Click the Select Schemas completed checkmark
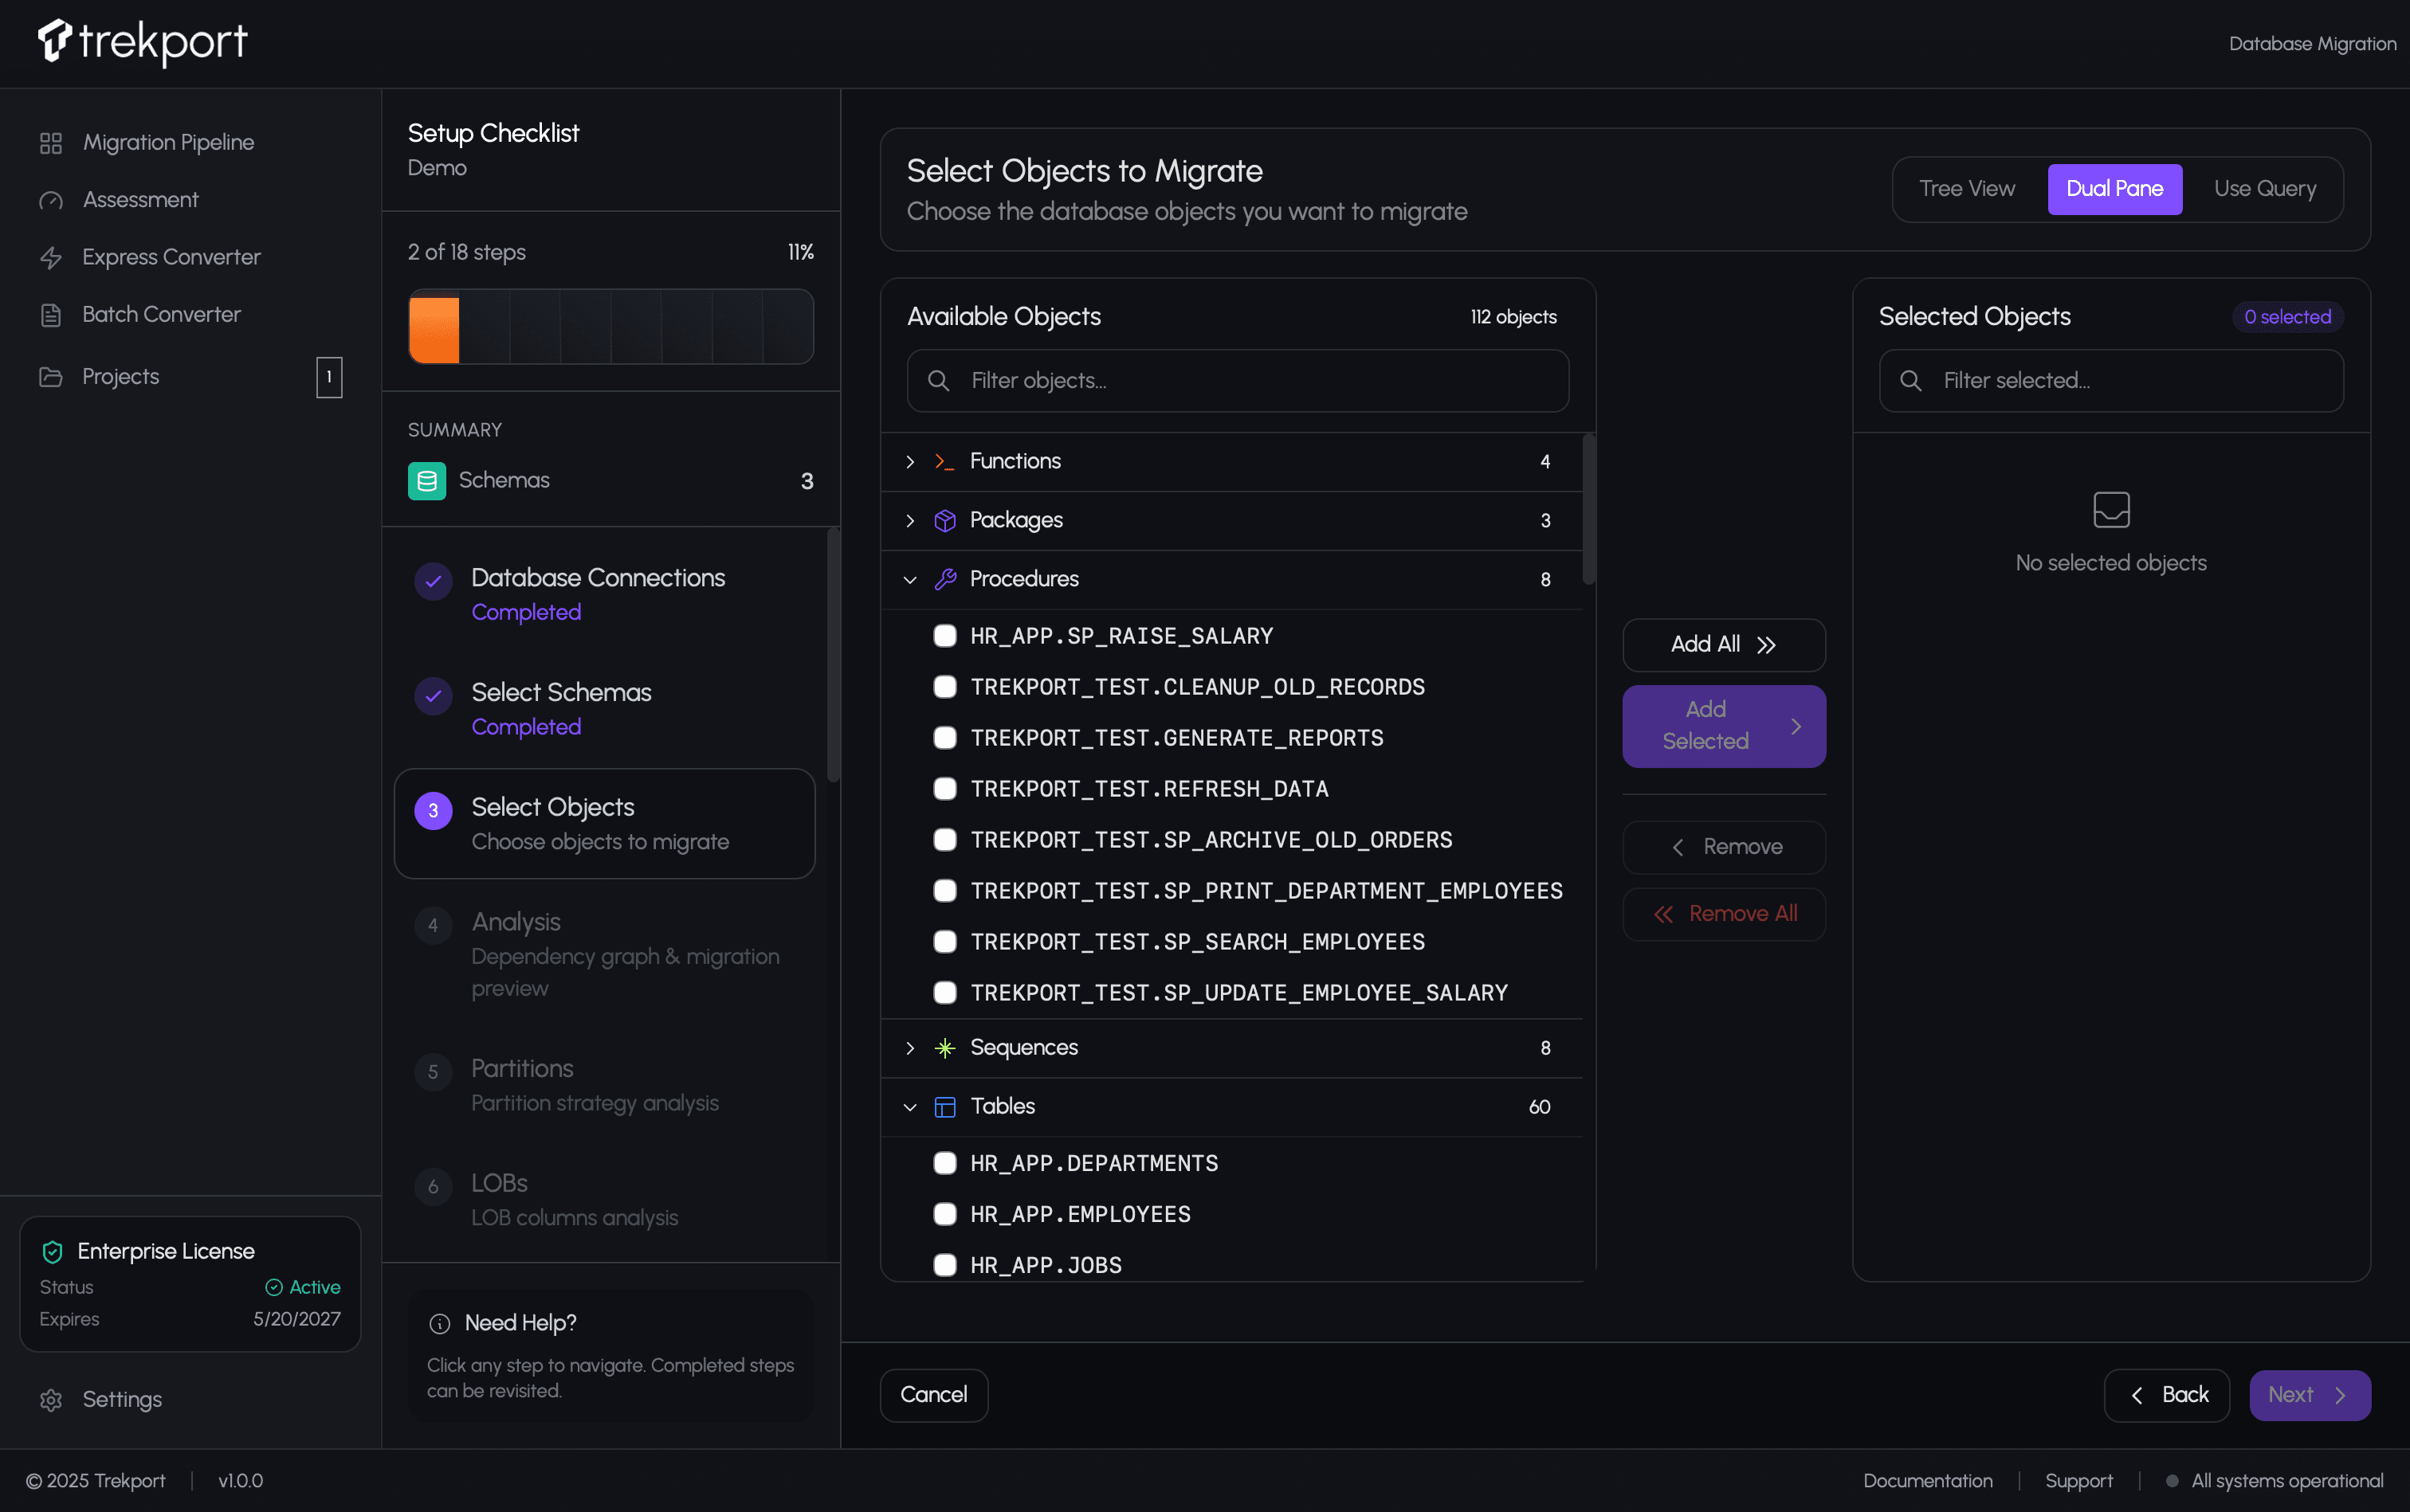The height and width of the screenshot is (1512, 2410). point(434,696)
